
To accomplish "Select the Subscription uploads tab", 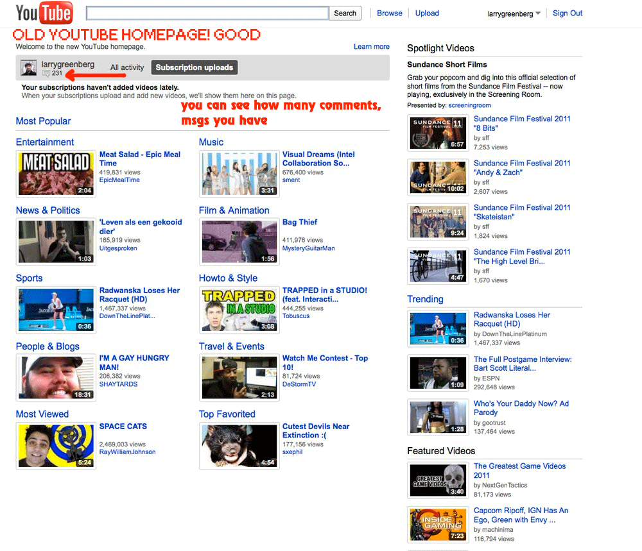I will (x=195, y=67).
